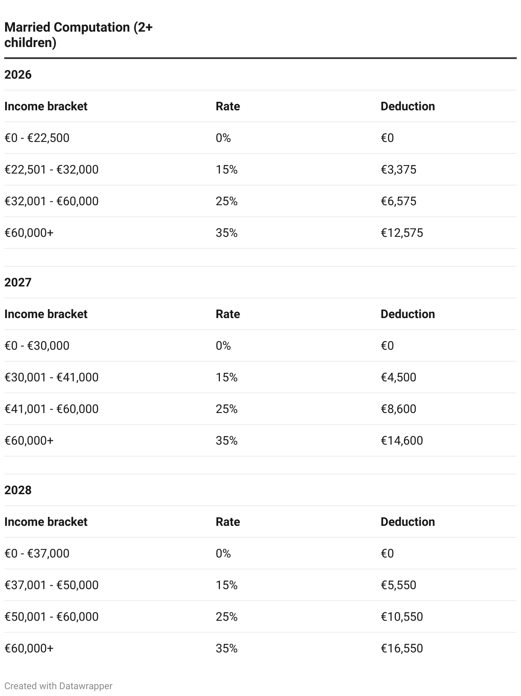The image size is (521, 696).
Task: Click the €22,501 - €32,000 bracket cell
Action: point(51,170)
